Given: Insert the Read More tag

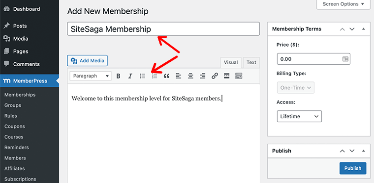Looking at the screenshot, I should coord(227,76).
